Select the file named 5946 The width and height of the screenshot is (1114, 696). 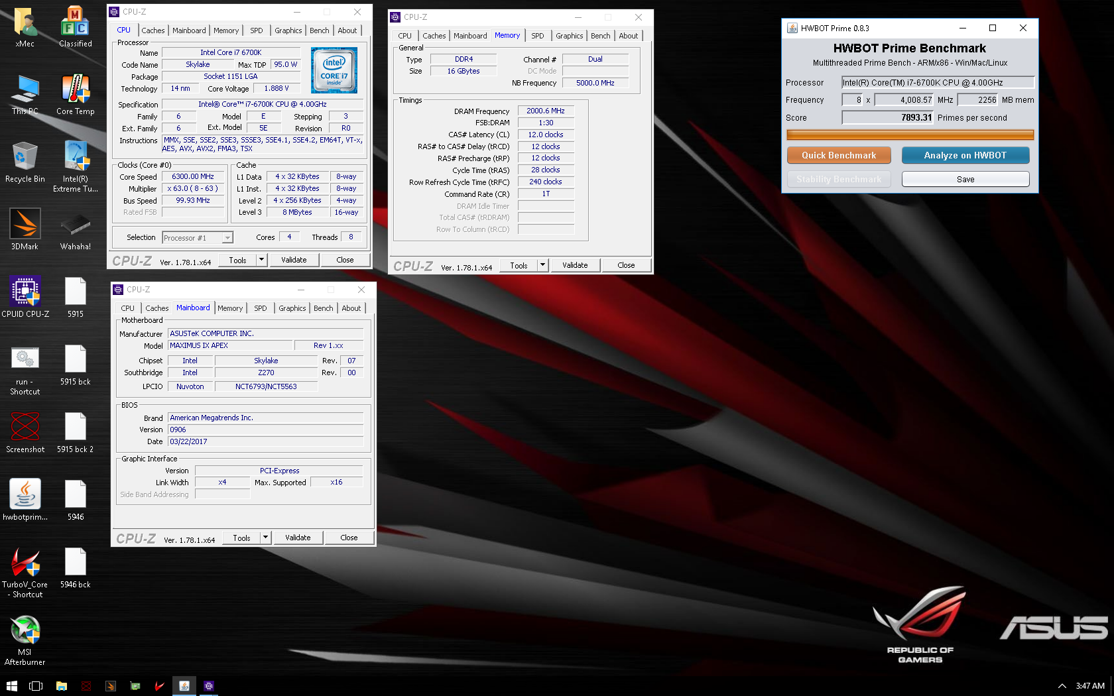click(76, 500)
